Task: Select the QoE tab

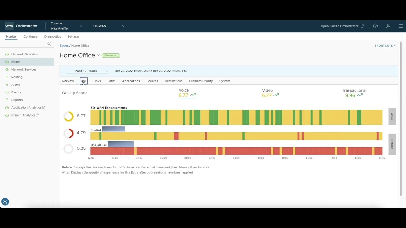Action: (83, 81)
